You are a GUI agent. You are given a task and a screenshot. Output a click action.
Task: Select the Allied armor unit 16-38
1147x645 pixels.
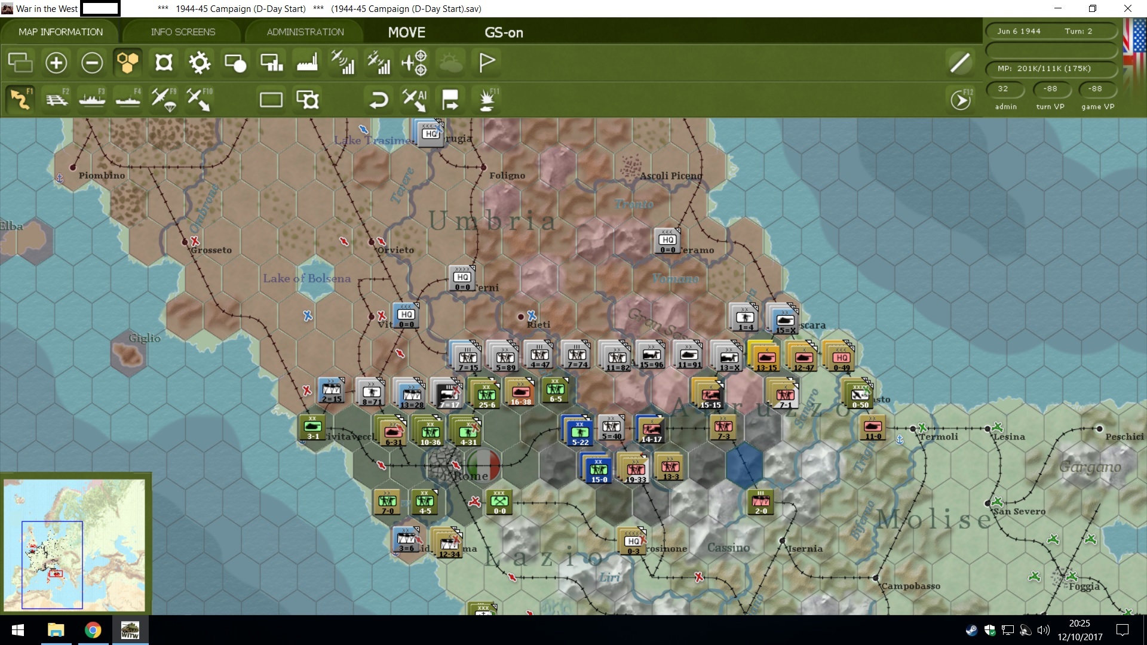521,392
